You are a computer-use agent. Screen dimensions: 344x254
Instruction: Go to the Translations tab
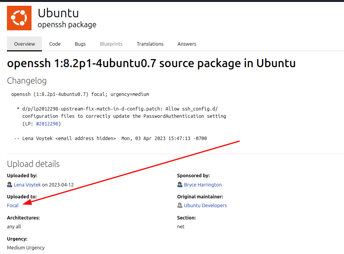[x=150, y=44]
